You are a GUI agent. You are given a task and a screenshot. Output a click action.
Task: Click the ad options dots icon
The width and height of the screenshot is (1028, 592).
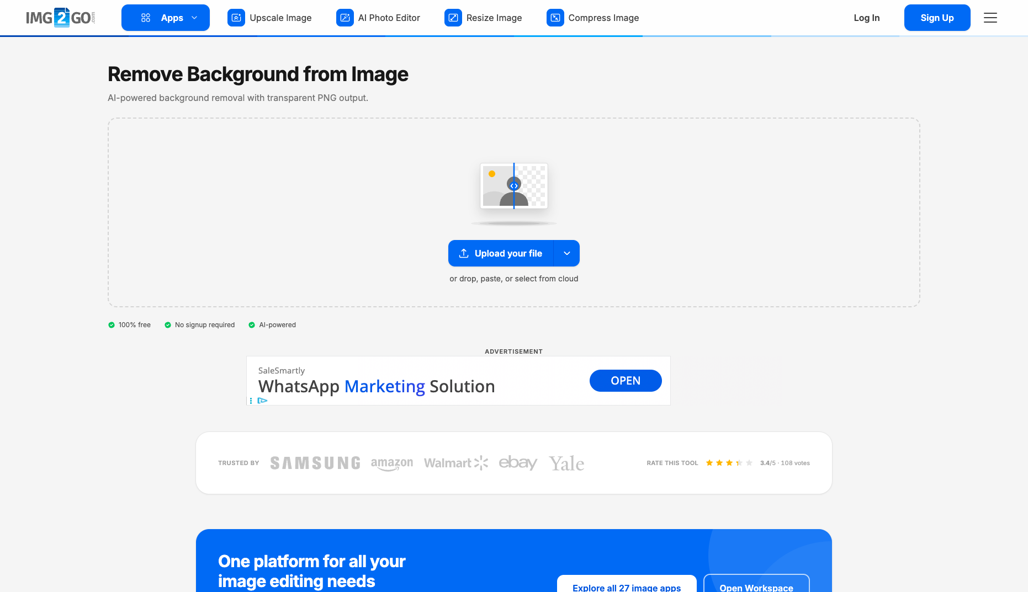[251, 401]
